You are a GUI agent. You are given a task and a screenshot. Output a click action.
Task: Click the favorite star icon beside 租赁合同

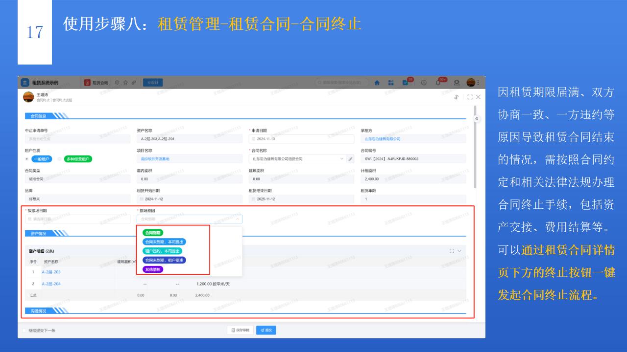tap(125, 83)
